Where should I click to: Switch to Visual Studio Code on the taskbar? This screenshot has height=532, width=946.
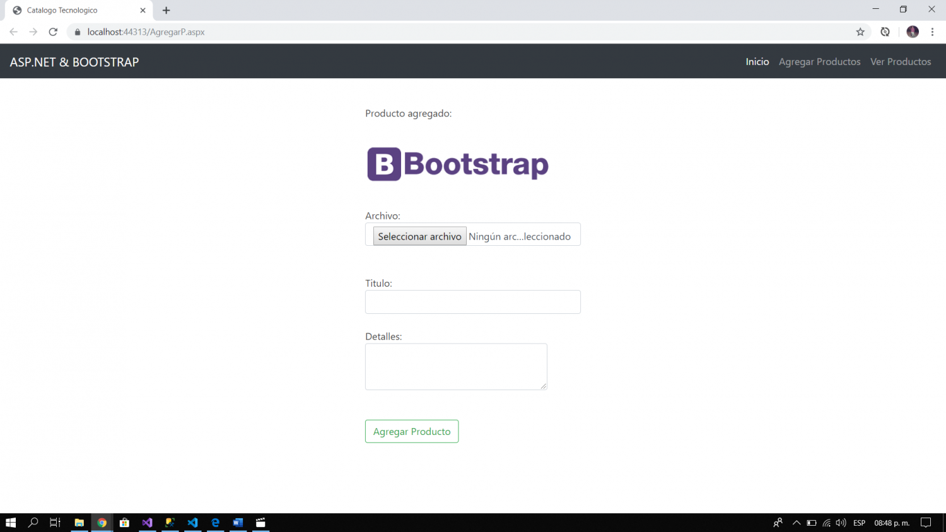pyautogui.click(x=193, y=523)
